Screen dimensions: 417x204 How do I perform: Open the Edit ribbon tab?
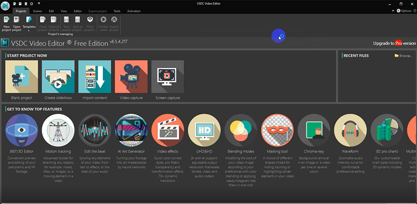pos(51,11)
